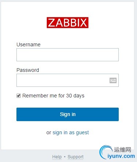Click the blue swirl iyunv watermark logo
The height and width of the screenshot is (162, 137).
(x=105, y=152)
